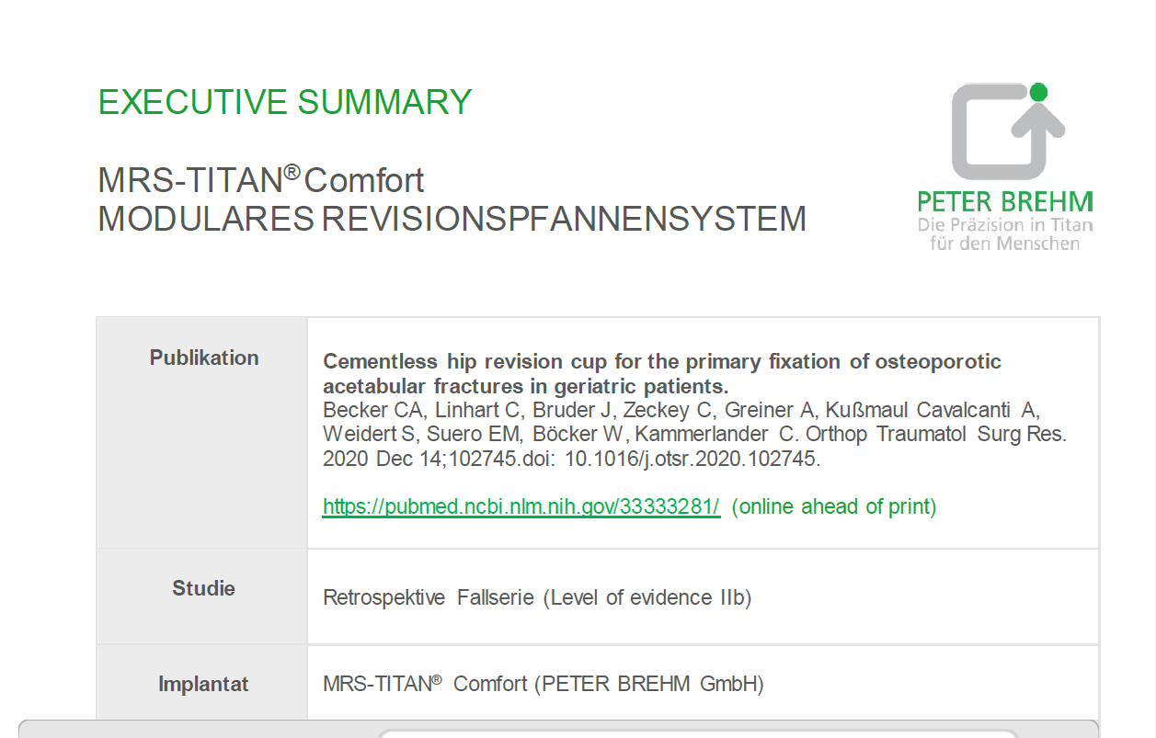Select the Studie row label
Screen dimensions: 1156x738
pyautogui.click(x=203, y=588)
